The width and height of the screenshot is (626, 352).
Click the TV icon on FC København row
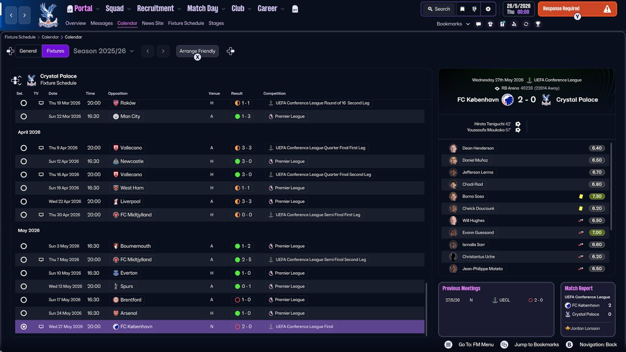point(41,327)
